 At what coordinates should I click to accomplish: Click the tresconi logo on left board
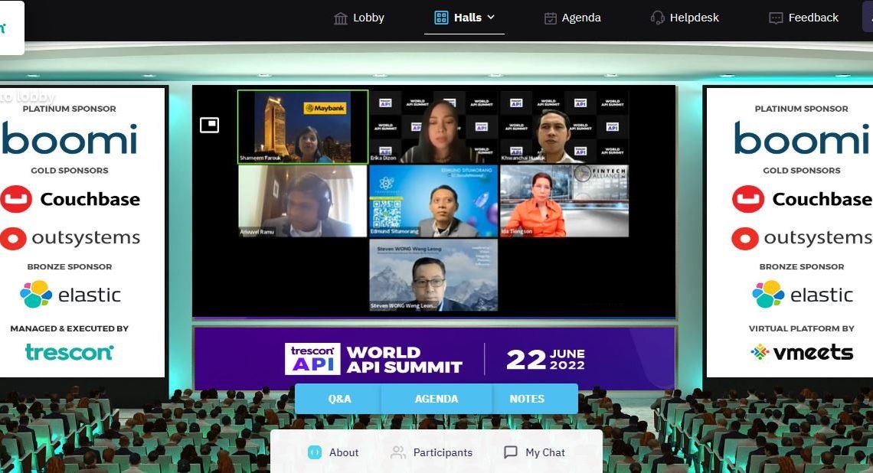pyautogui.click(x=69, y=352)
